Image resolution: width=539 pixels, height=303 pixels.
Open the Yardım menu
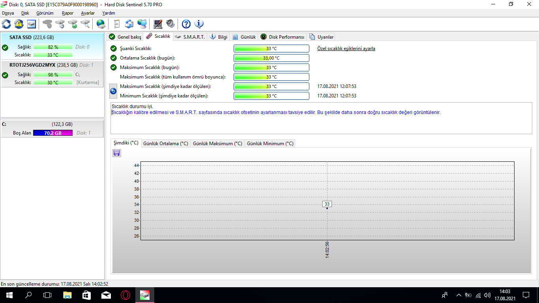pyautogui.click(x=109, y=13)
